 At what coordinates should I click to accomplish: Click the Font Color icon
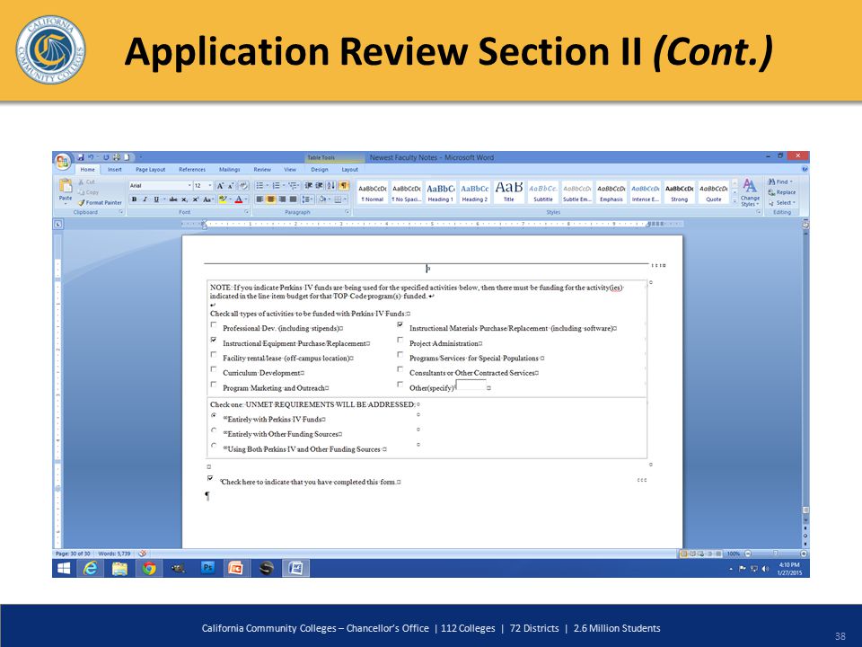point(239,199)
